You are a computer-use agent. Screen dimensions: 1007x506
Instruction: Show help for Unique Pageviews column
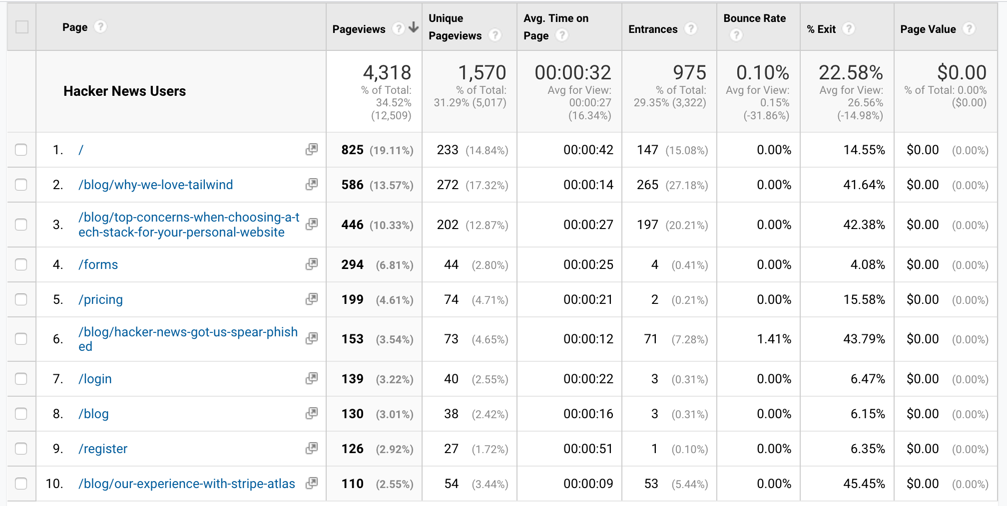tap(495, 35)
